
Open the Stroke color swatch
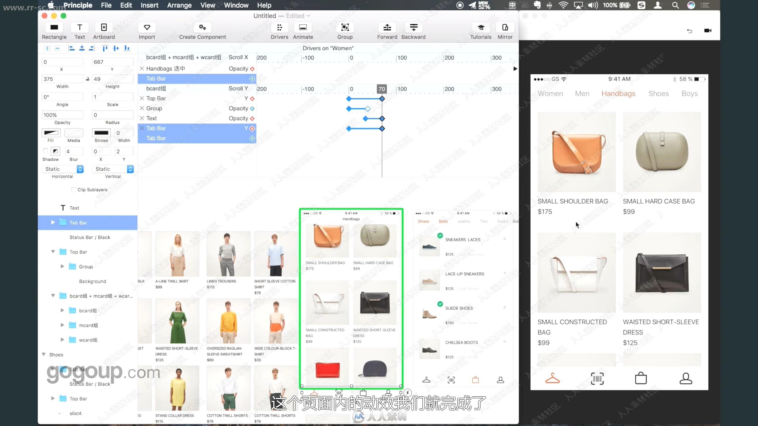101,133
